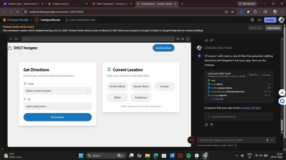The height and width of the screenshot is (160, 286).
Task: Click the prompt input field
Action: tap(232, 140)
